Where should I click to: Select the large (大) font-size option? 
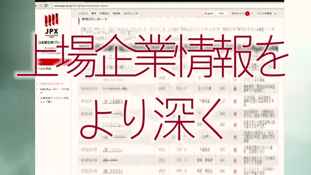click(x=252, y=14)
